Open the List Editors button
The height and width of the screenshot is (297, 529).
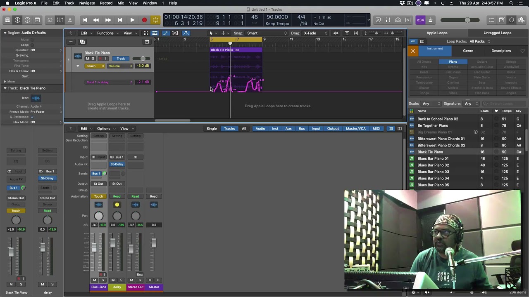[x=491, y=20]
